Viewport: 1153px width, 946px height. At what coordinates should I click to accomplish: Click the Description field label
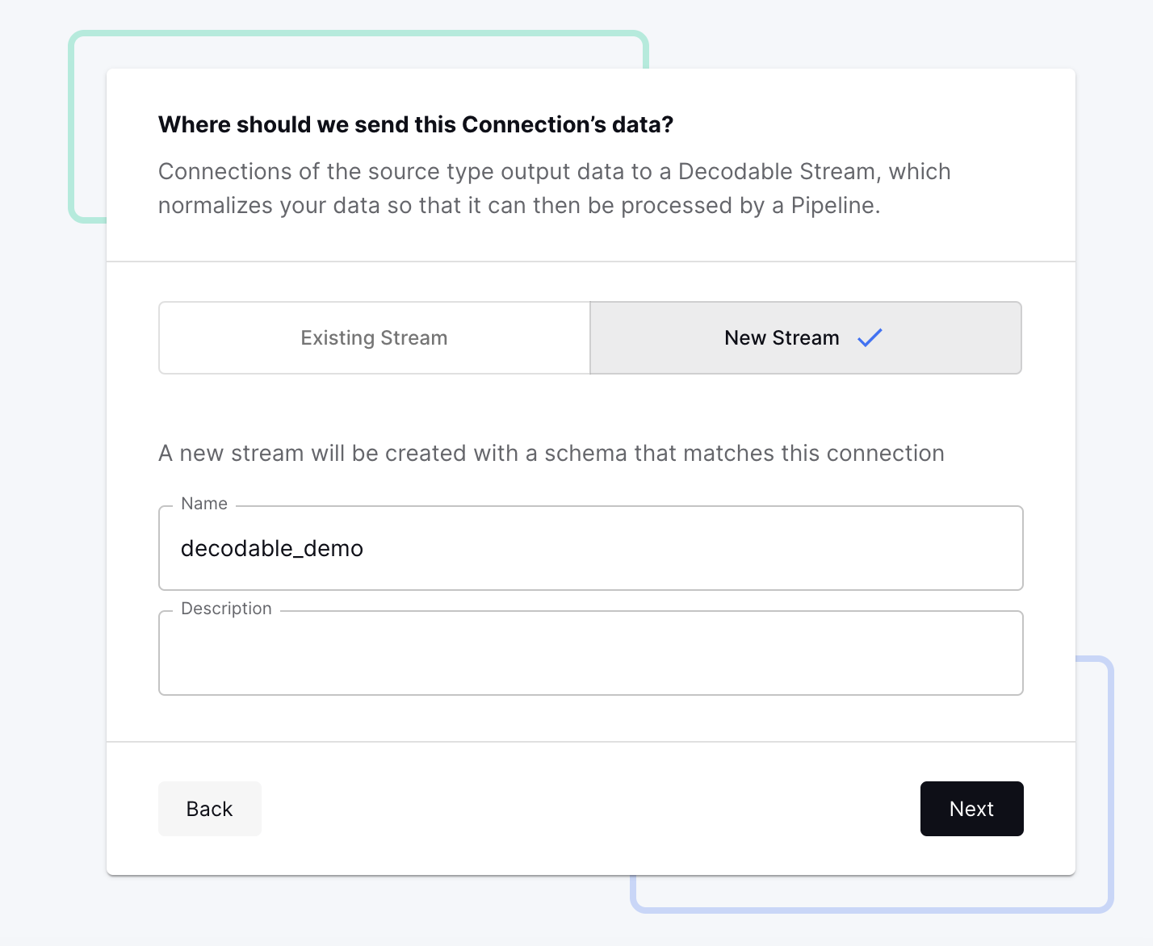click(x=226, y=609)
